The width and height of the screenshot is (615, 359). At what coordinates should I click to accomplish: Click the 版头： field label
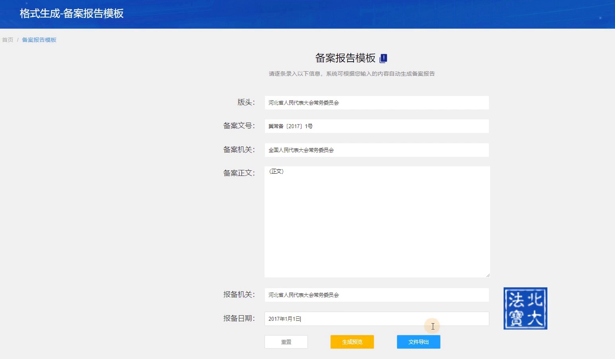click(x=246, y=102)
